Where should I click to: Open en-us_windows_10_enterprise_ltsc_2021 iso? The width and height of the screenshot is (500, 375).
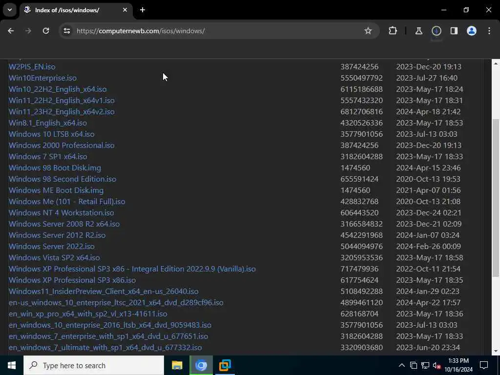(x=116, y=302)
